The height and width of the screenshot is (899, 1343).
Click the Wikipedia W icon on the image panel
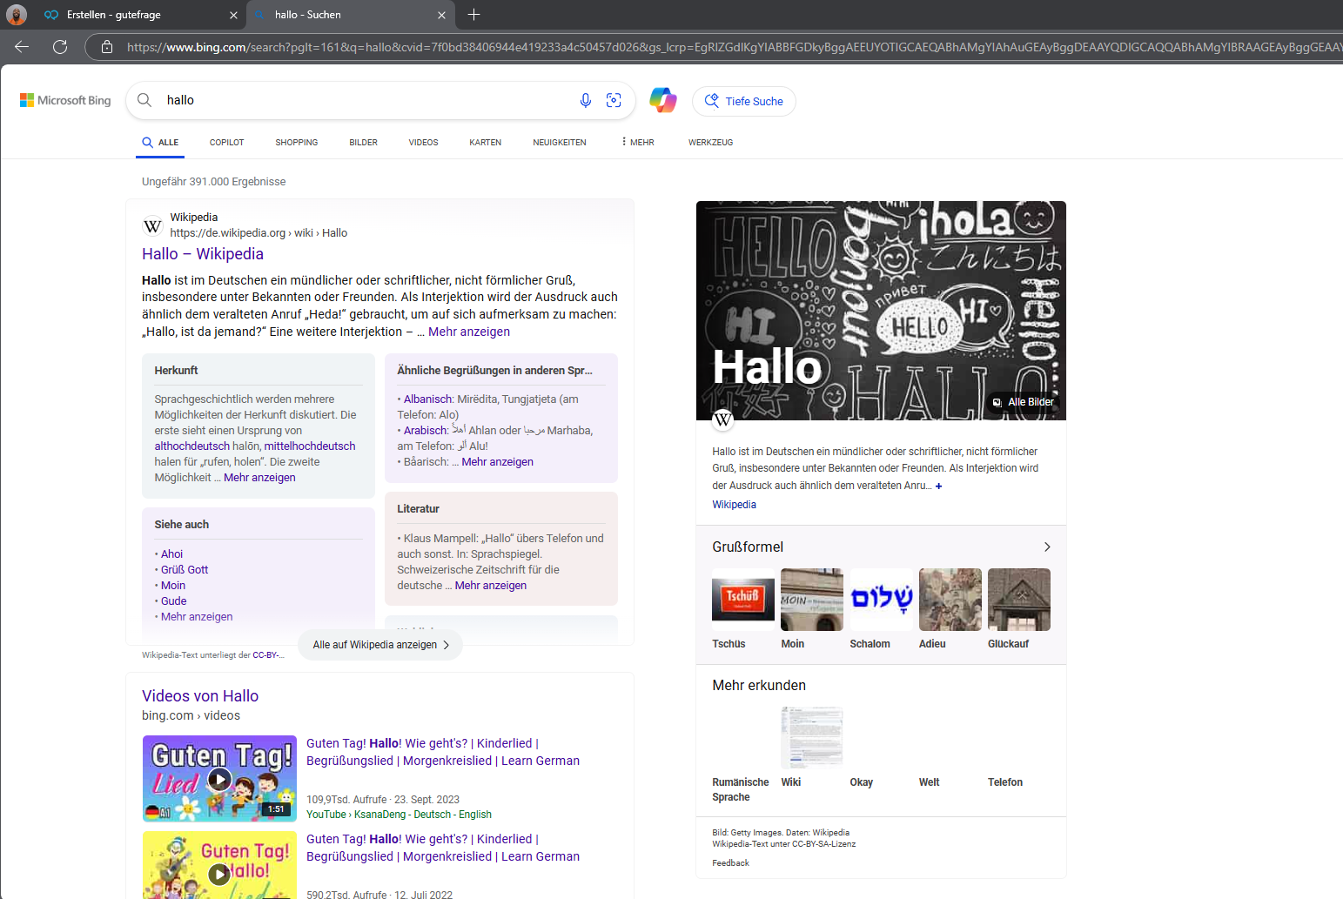coord(722,420)
